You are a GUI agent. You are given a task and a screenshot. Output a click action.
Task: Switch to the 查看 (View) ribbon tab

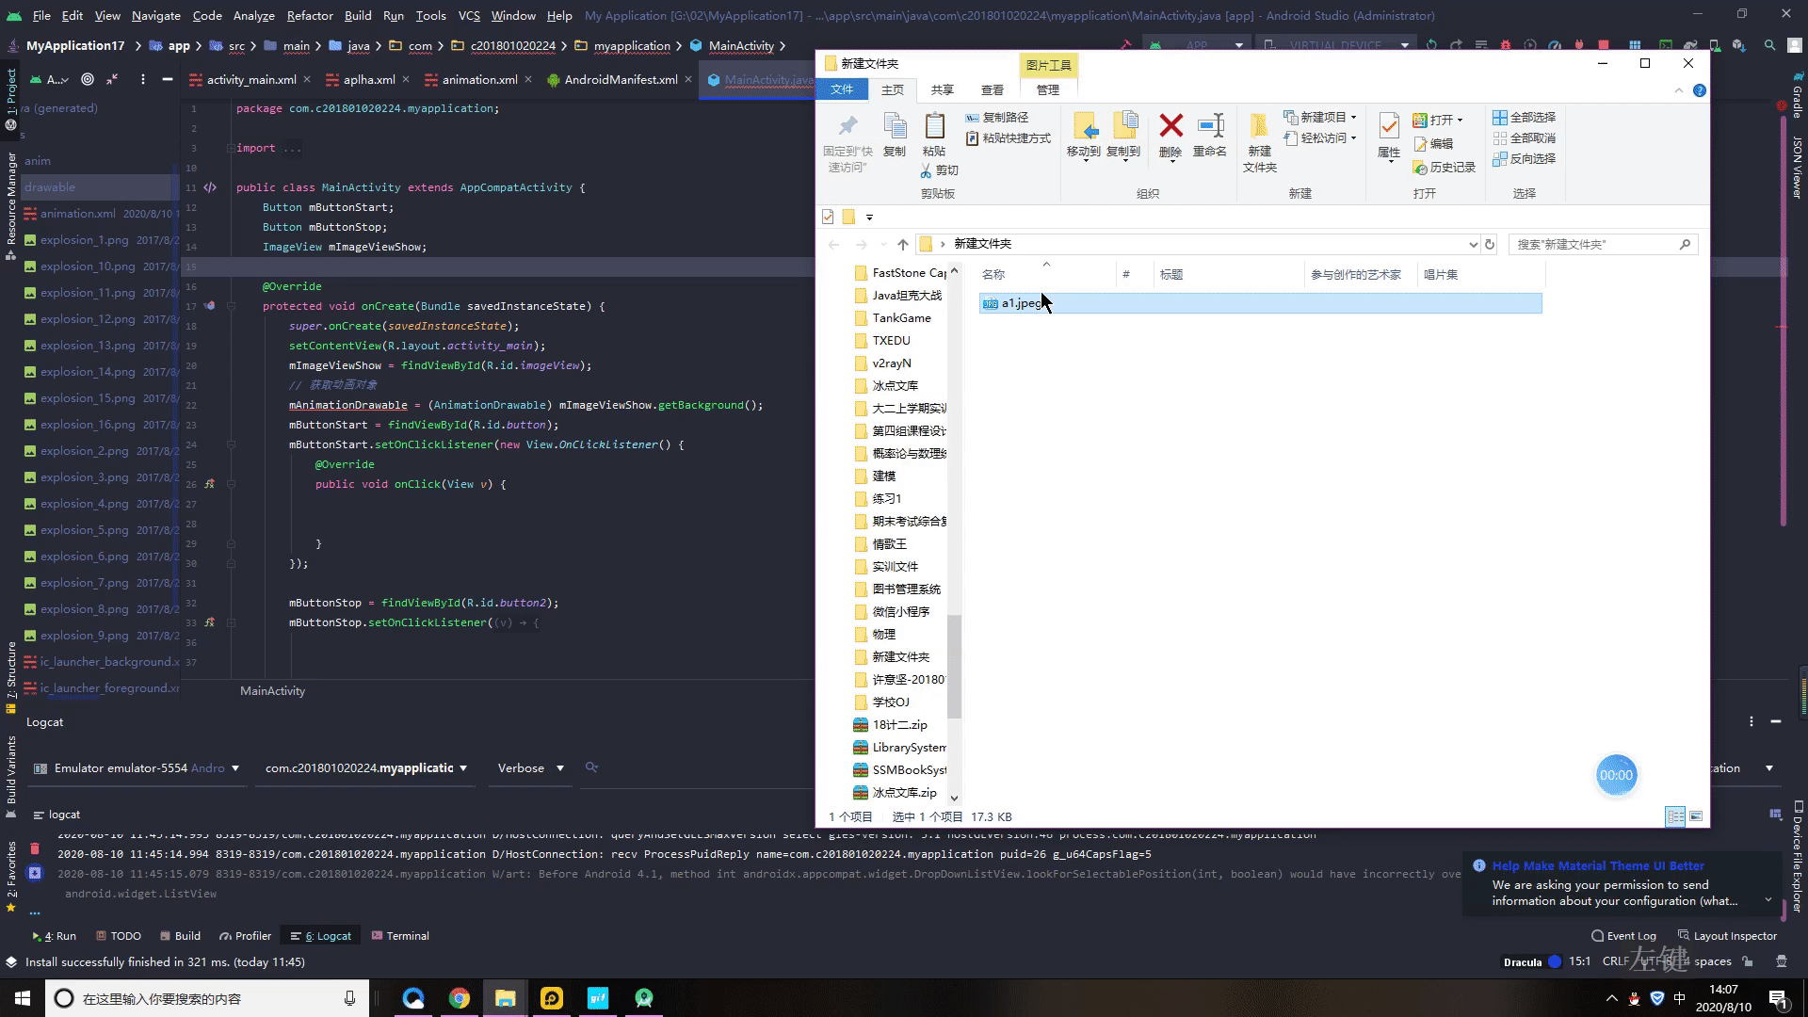tap(993, 89)
